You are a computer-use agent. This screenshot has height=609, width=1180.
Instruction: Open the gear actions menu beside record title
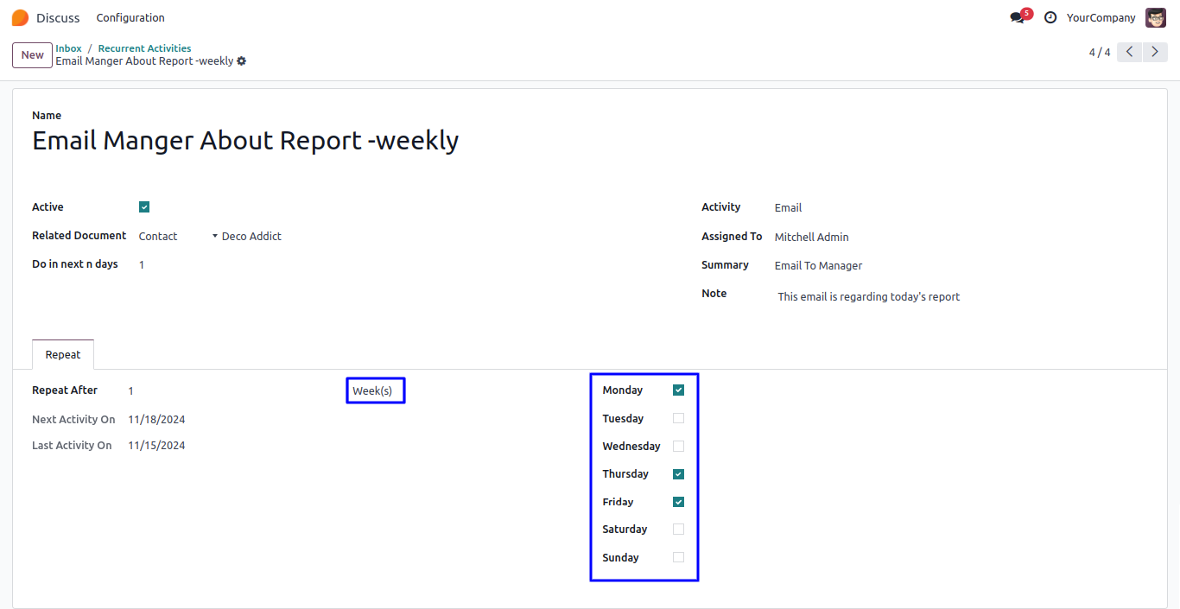point(242,61)
